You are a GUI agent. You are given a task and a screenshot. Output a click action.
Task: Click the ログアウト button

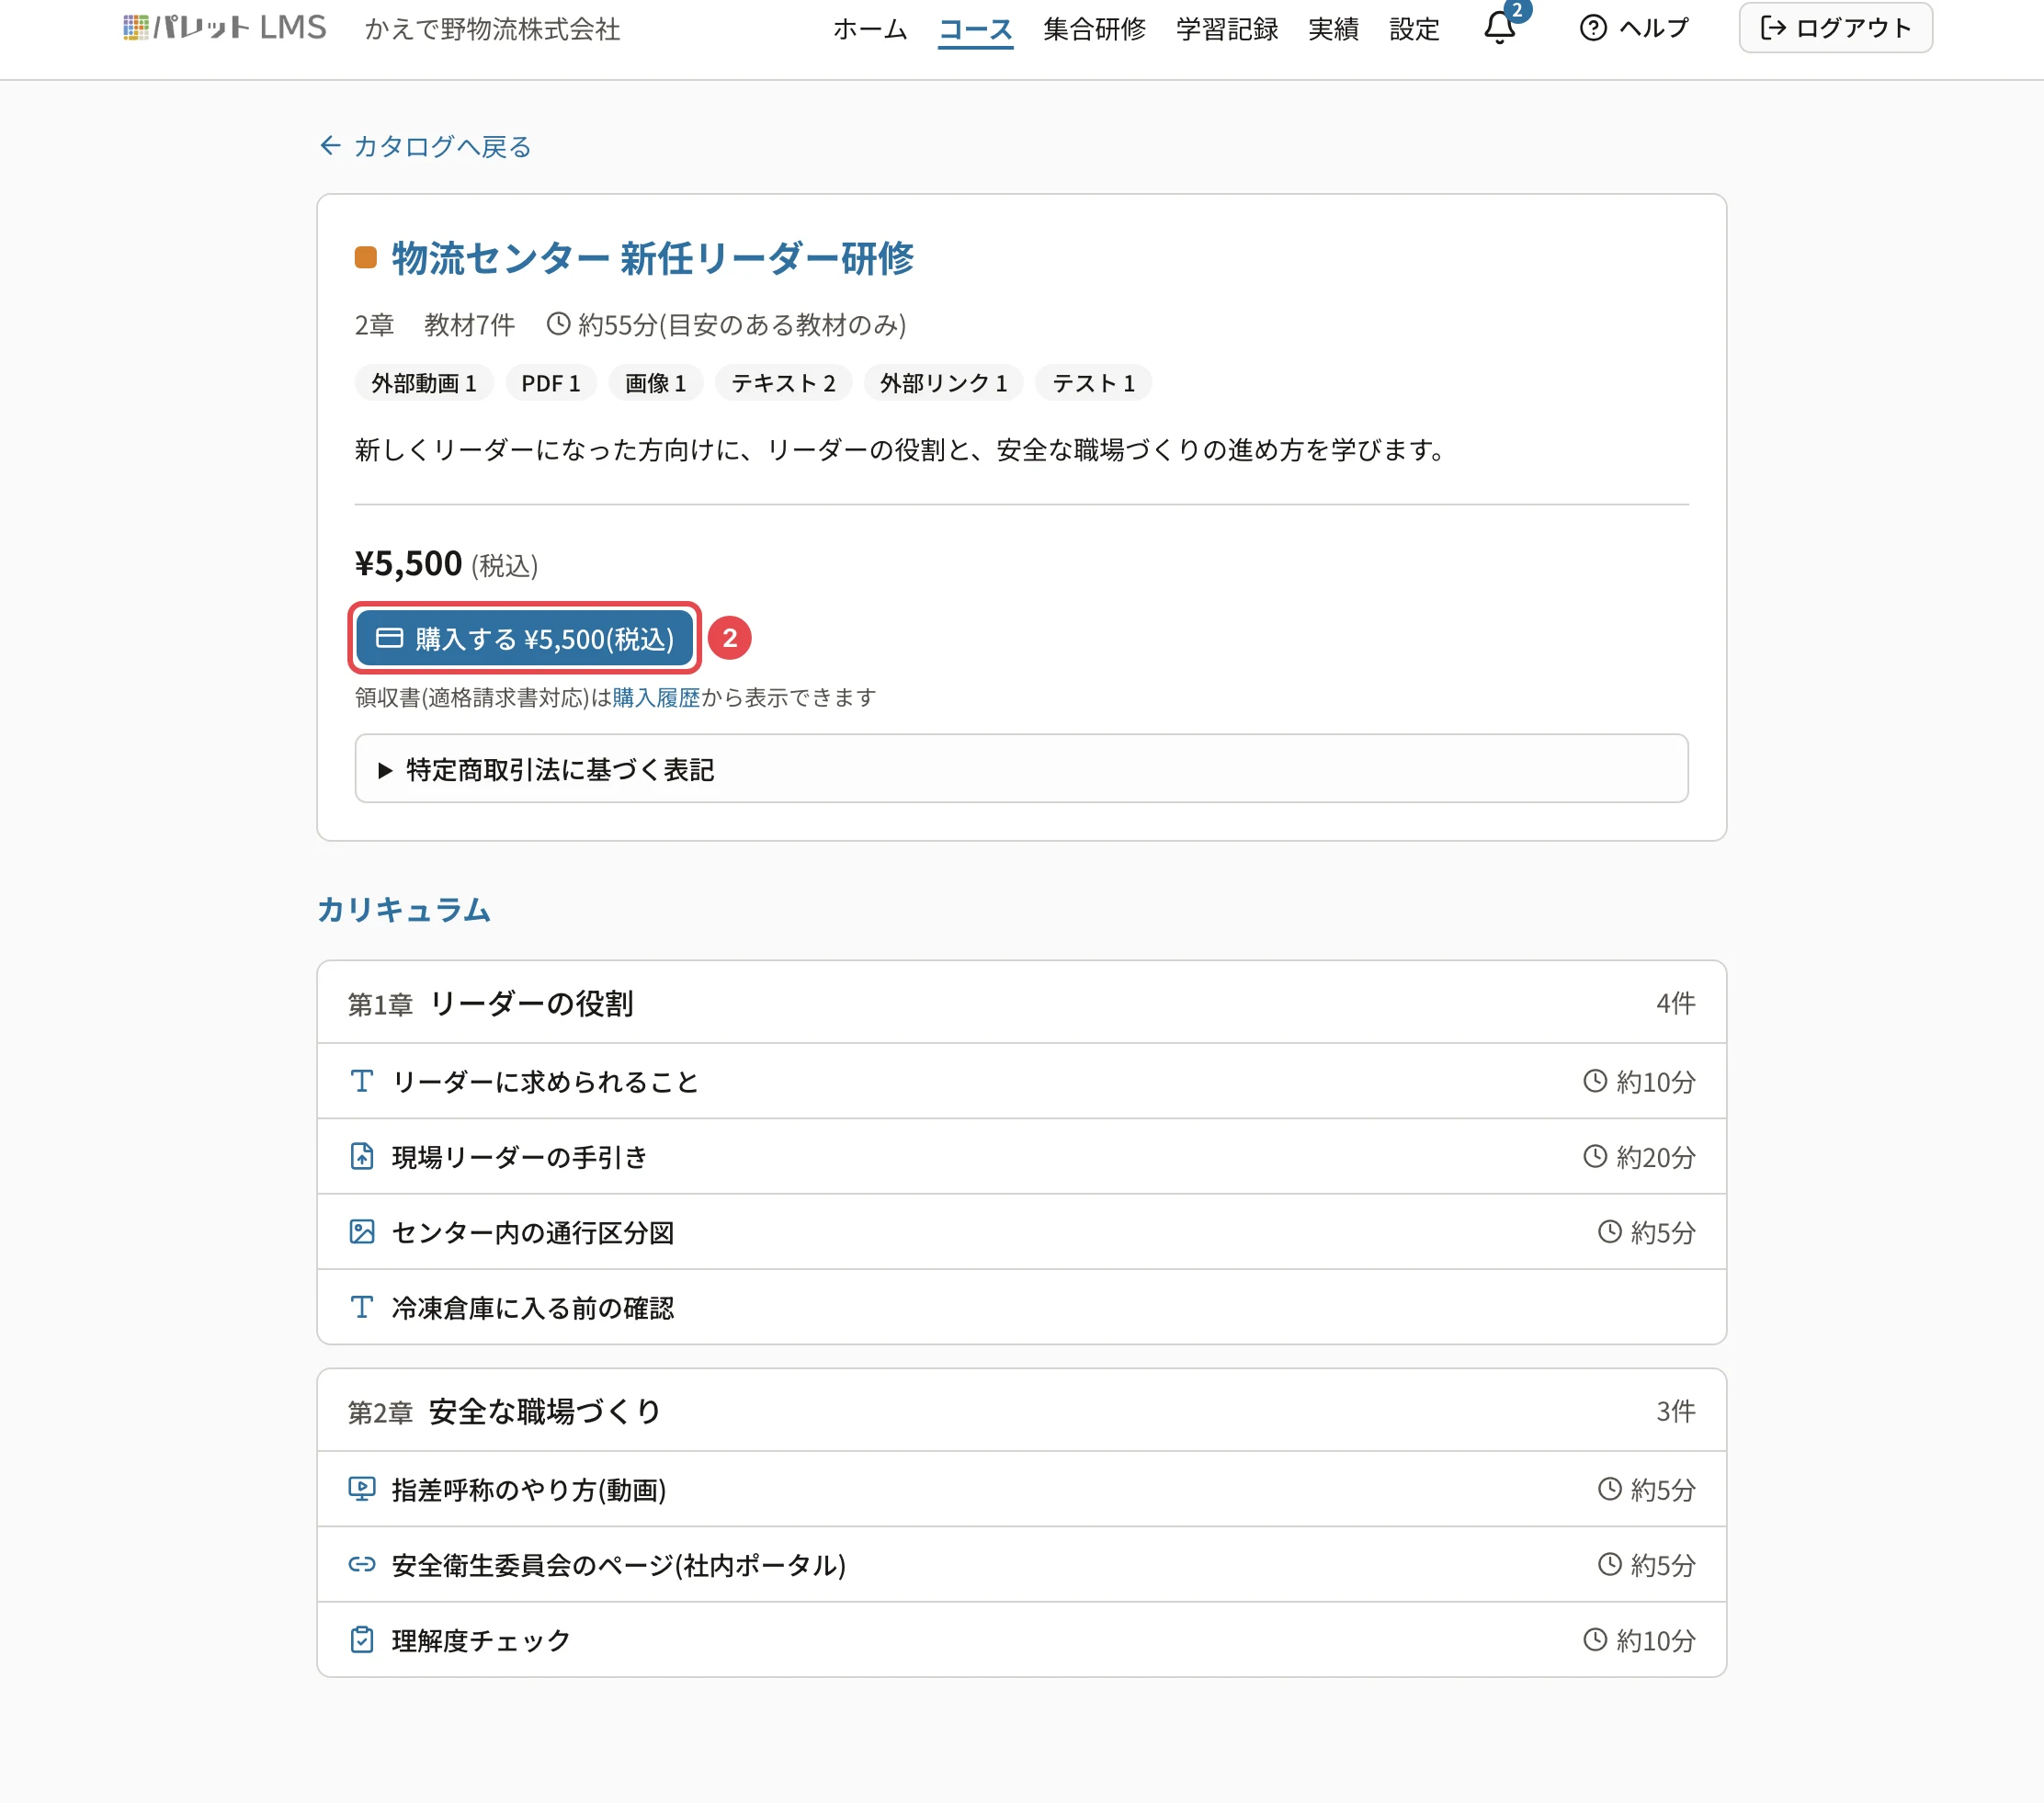1835,28
